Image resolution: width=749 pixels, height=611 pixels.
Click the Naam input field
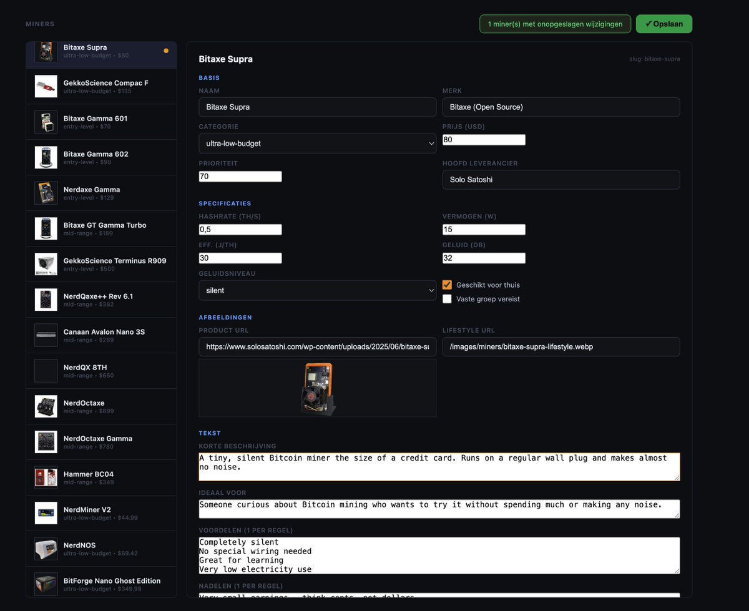pos(318,107)
